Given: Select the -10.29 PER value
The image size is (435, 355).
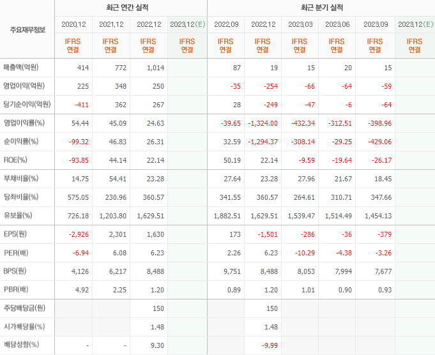Looking at the screenshot, I should tap(305, 253).
